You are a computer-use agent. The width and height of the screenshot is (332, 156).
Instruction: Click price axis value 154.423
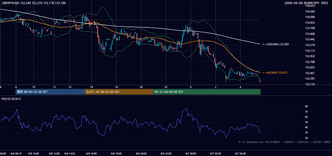pyautogui.click(x=310, y=6)
